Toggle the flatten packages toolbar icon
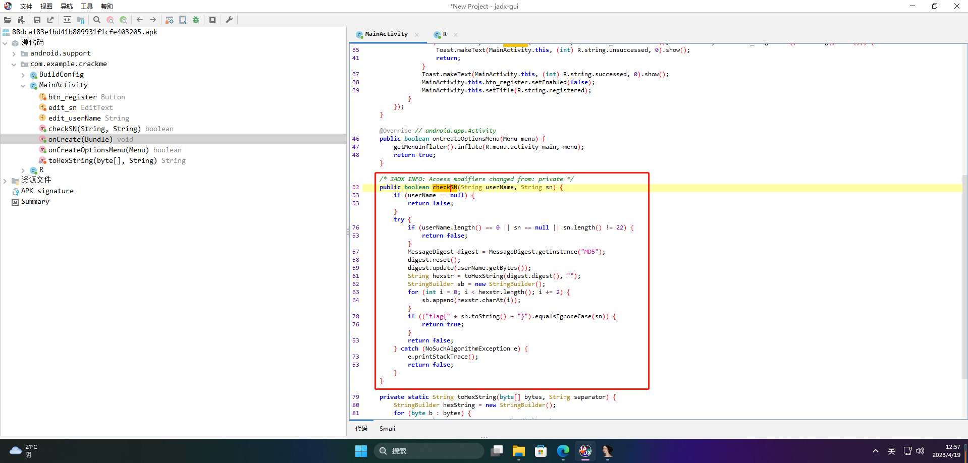 (x=80, y=20)
